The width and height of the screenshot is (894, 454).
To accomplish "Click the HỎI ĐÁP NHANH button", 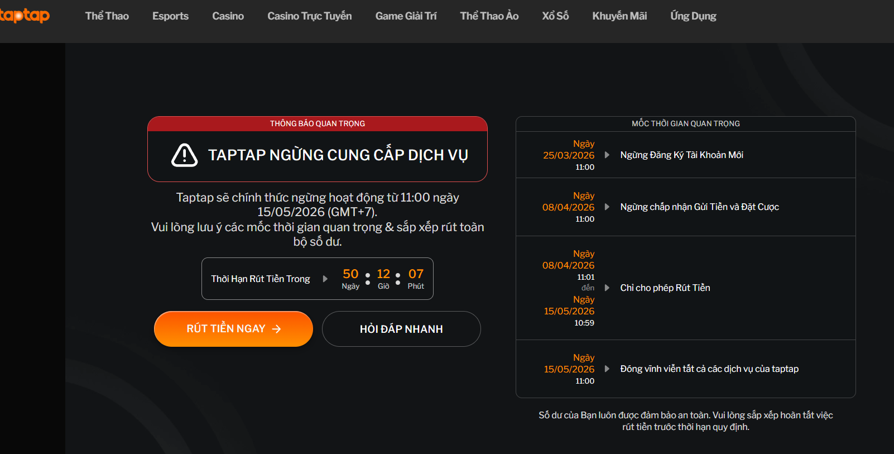I will click(x=401, y=329).
